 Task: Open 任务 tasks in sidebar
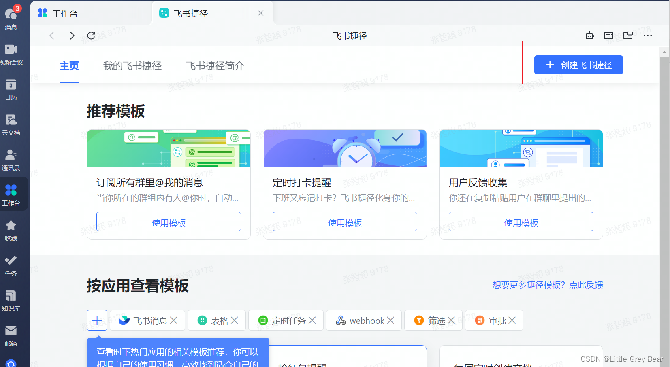pyautogui.click(x=11, y=265)
